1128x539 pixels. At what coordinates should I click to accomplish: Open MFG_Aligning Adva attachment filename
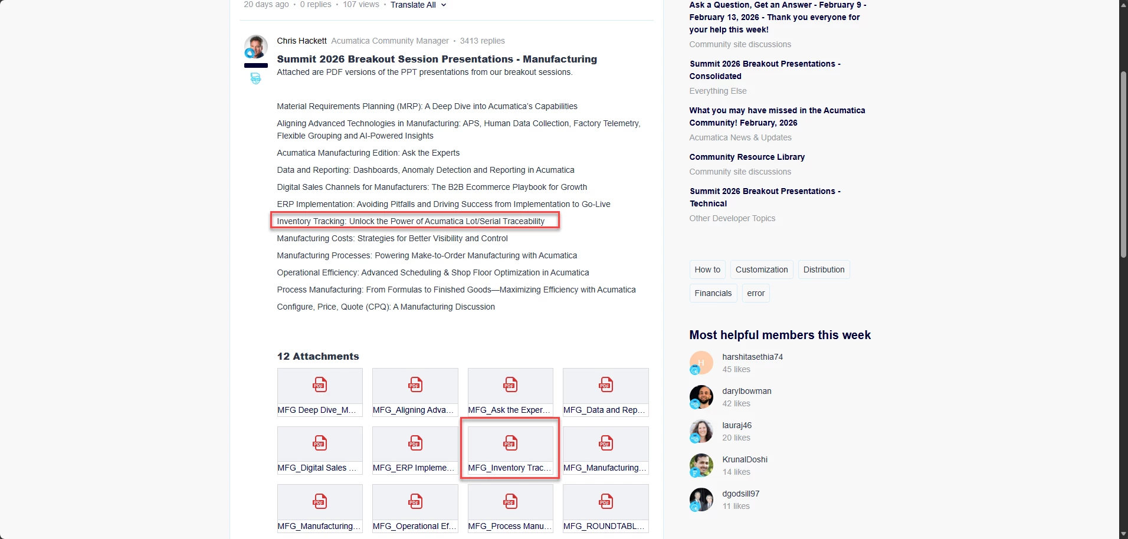(x=413, y=410)
